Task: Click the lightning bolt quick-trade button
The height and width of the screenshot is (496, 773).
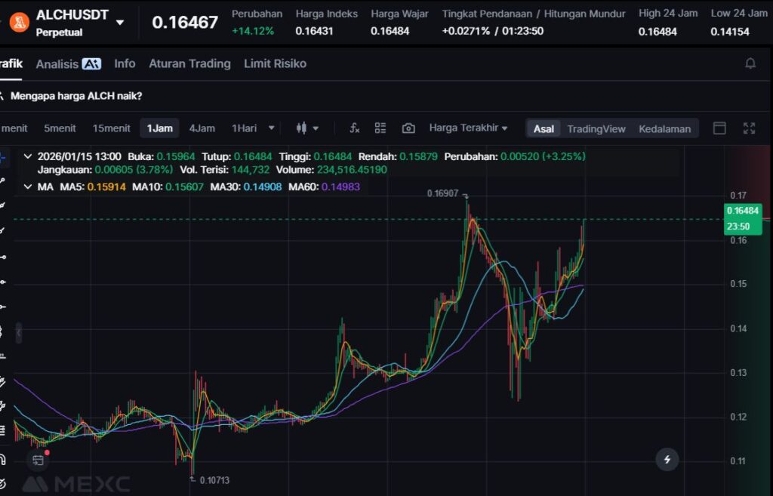Action: coord(667,458)
